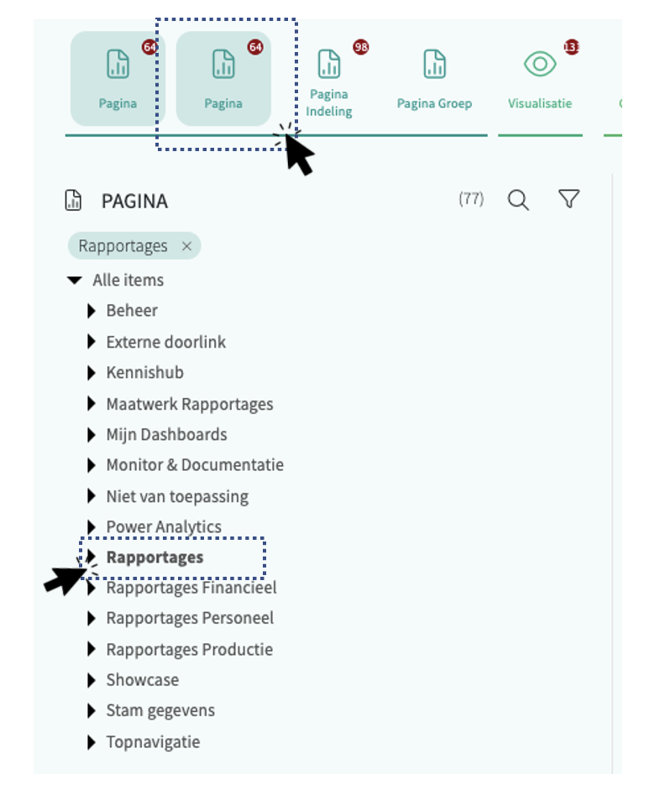Open the Mijn Dashboards item
Screen dimensions: 660x811
coord(166,435)
